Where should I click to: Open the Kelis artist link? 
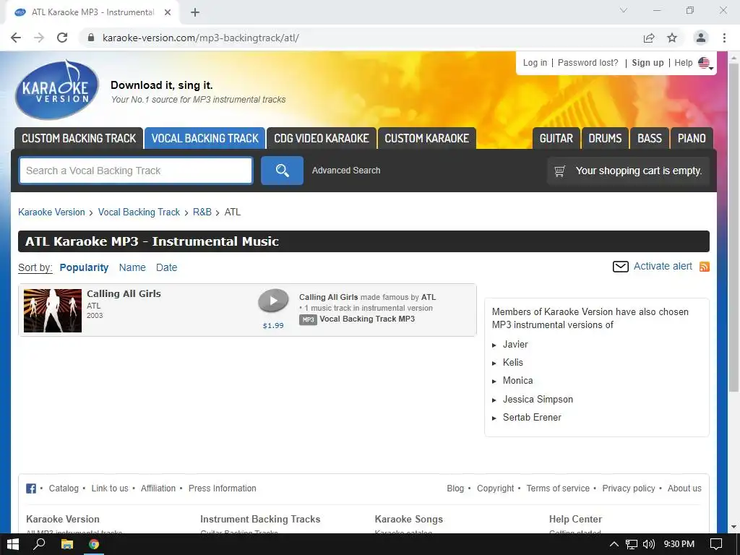(x=512, y=363)
